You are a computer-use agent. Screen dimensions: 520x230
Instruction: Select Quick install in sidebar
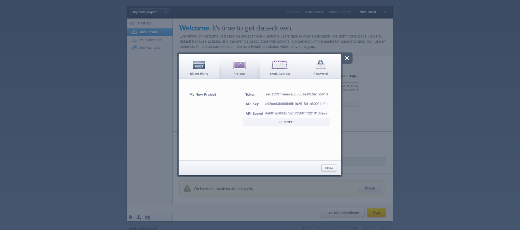pyautogui.click(x=150, y=32)
